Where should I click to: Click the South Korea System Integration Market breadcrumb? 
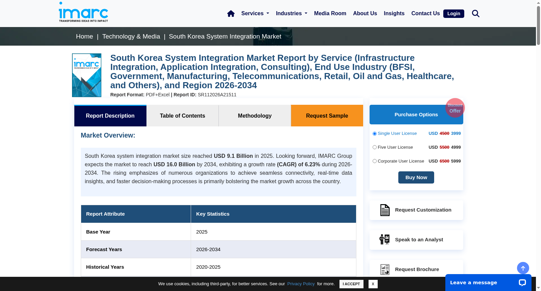(x=225, y=37)
